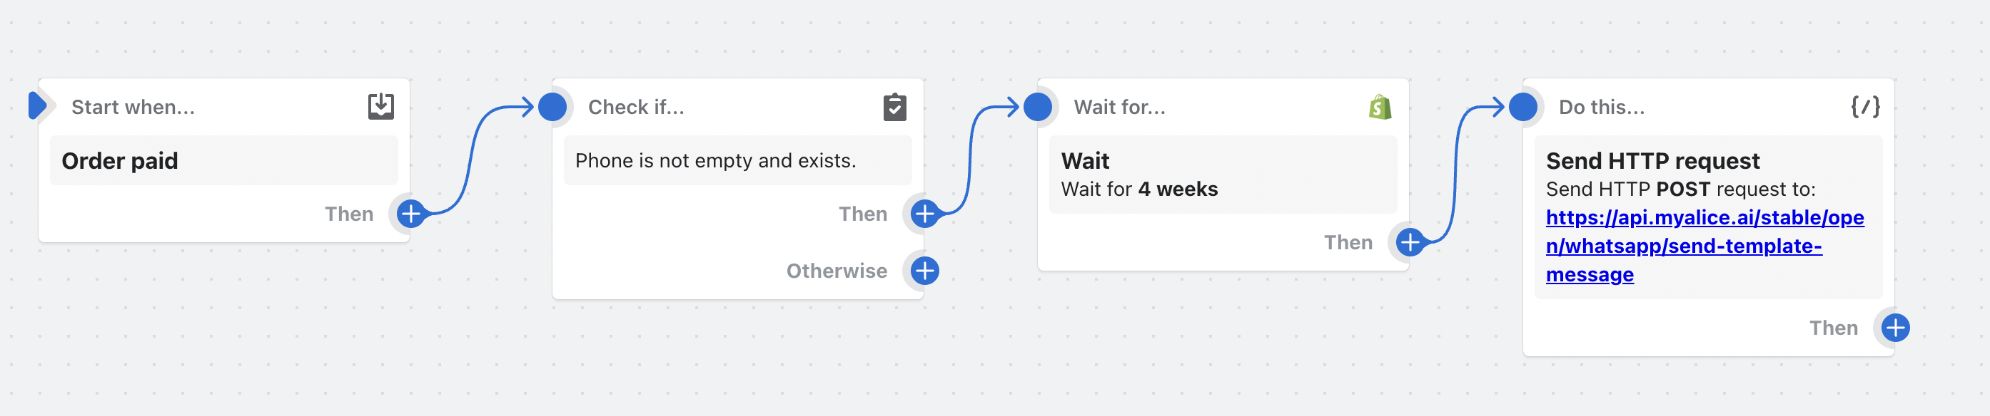The height and width of the screenshot is (416, 1990).
Task: Open the Phone is not empty condition
Action: (738, 160)
